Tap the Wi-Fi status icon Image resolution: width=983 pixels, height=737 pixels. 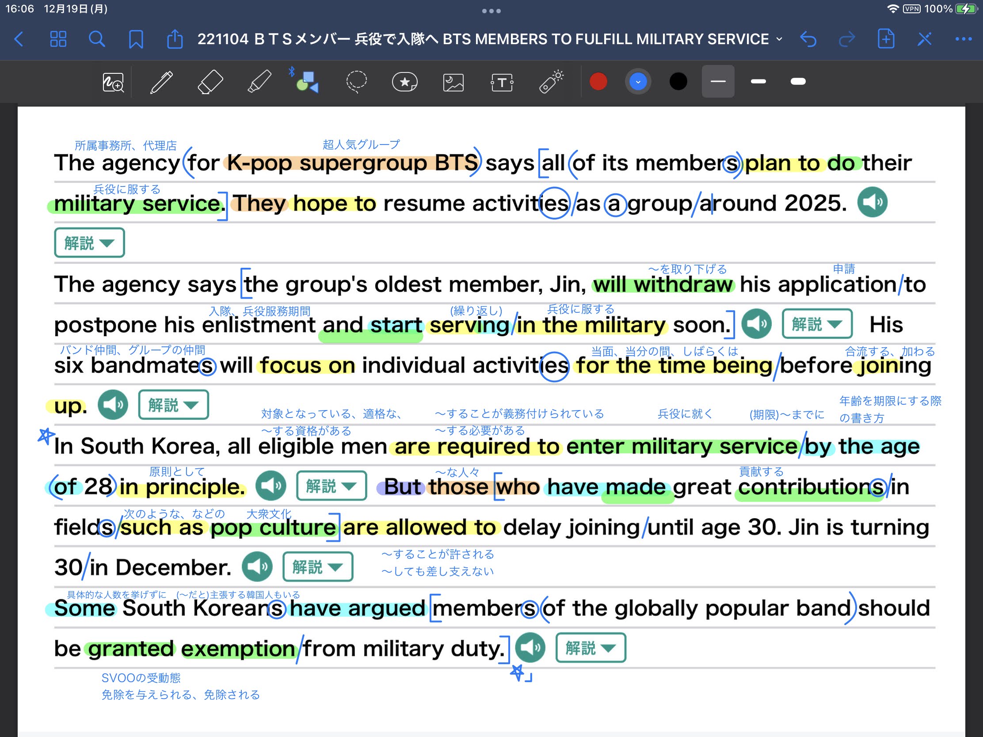pos(893,9)
